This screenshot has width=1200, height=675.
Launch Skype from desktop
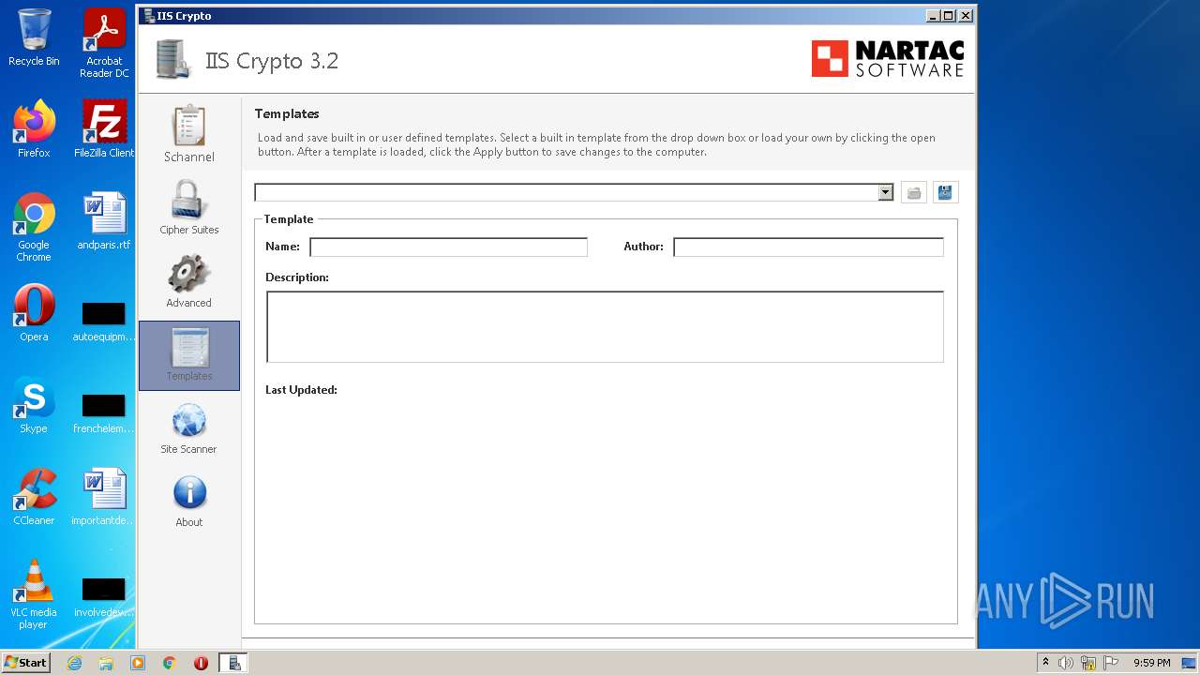point(34,405)
